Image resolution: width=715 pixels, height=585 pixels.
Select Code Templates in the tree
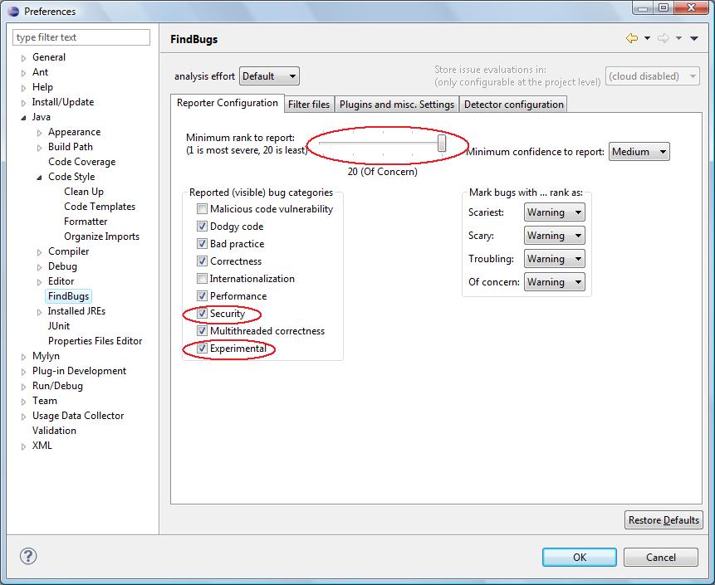coord(100,207)
